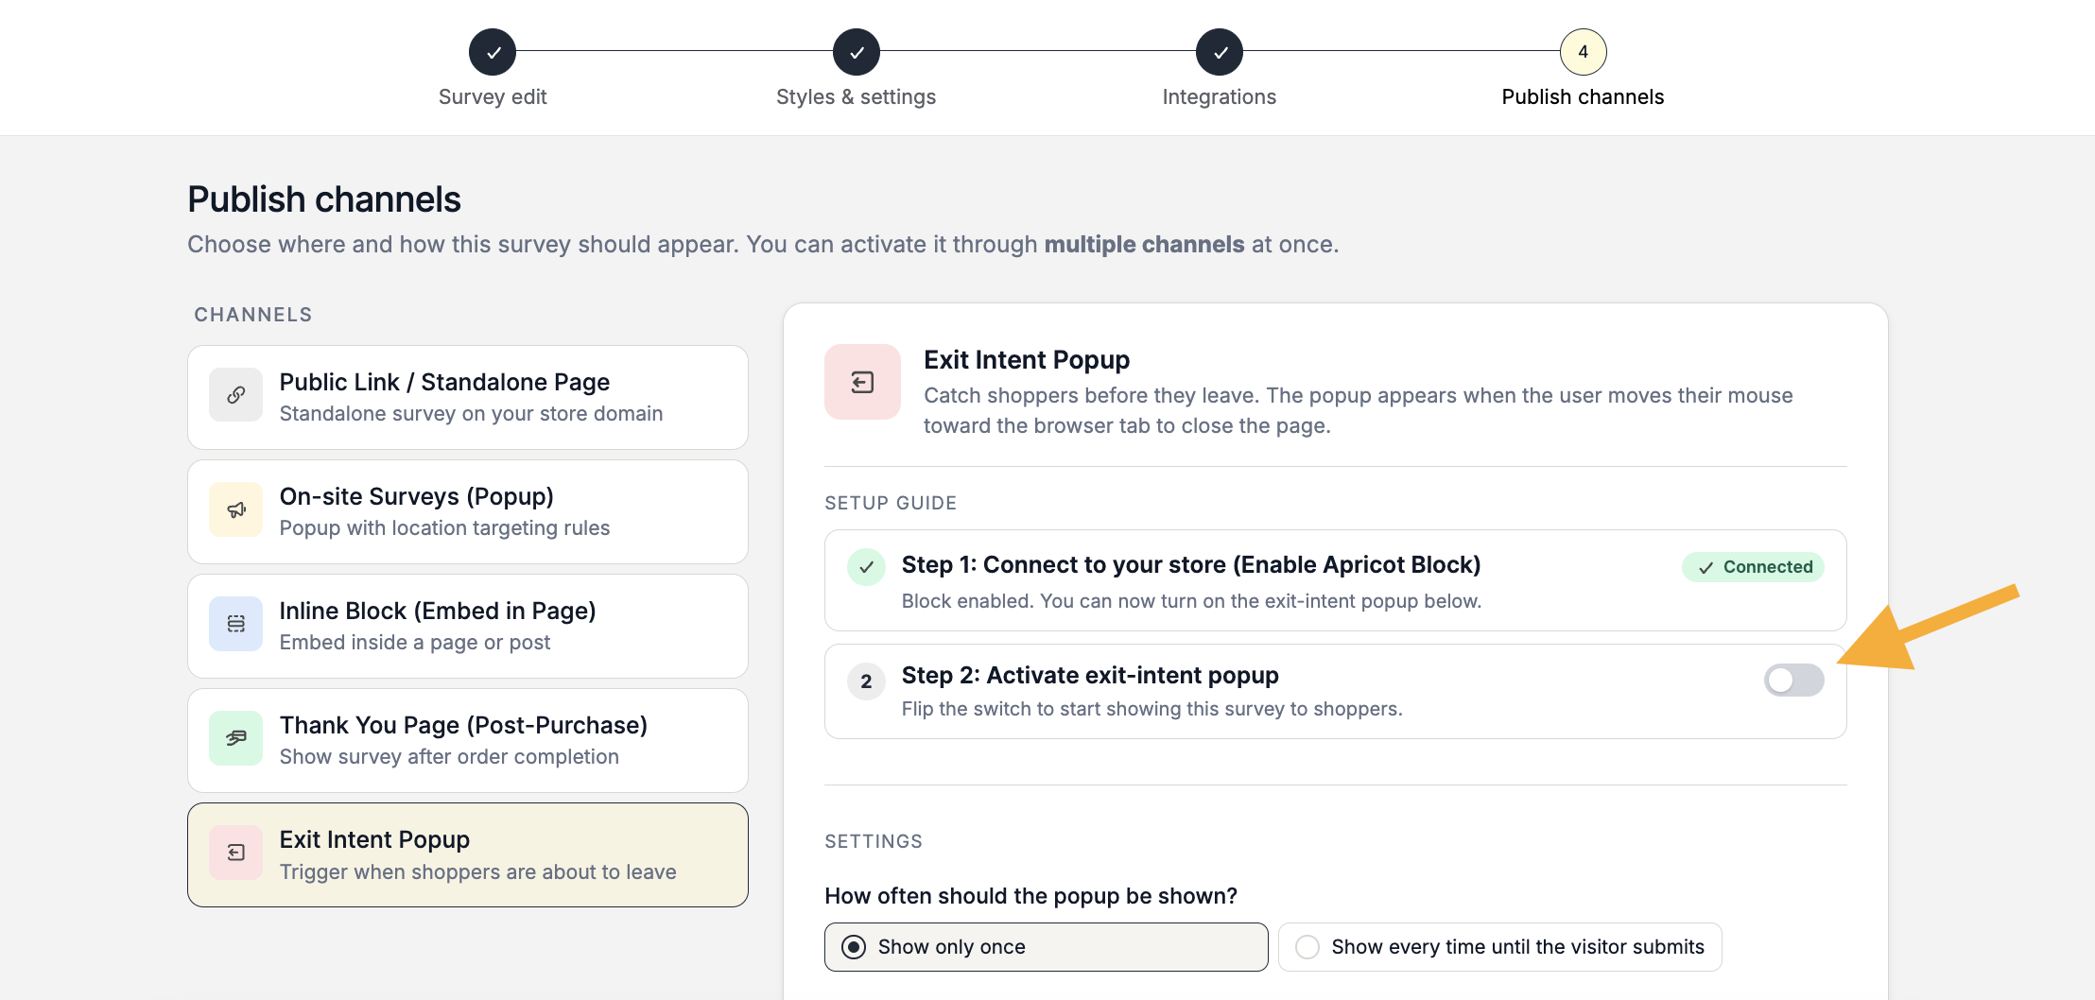Click the Inline Block embed icon

[236, 624]
